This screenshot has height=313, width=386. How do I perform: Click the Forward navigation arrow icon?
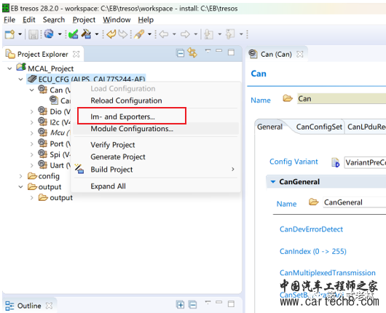(x=185, y=34)
